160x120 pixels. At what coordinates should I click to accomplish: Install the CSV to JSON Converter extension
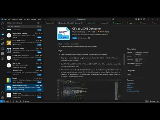74,38
